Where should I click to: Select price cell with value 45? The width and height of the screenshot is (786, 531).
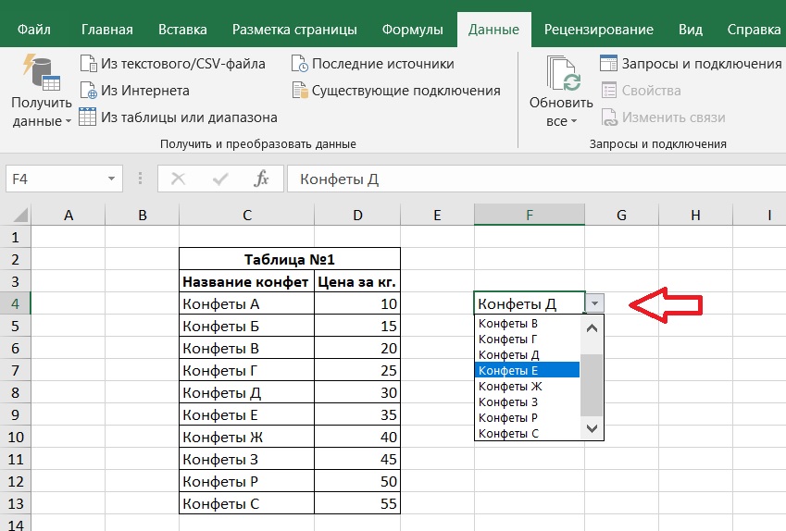click(x=357, y=459)
